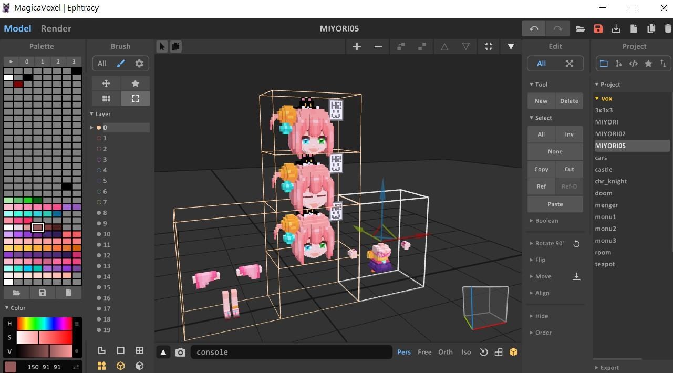Save the project with the red disk icon
673x373 pixels.
[598, 29]
